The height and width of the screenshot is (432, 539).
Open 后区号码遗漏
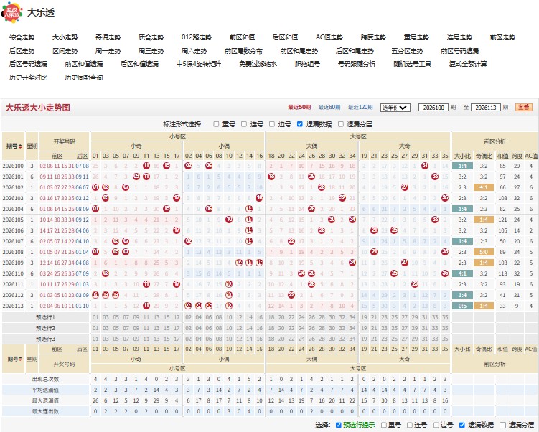[28, 64]
